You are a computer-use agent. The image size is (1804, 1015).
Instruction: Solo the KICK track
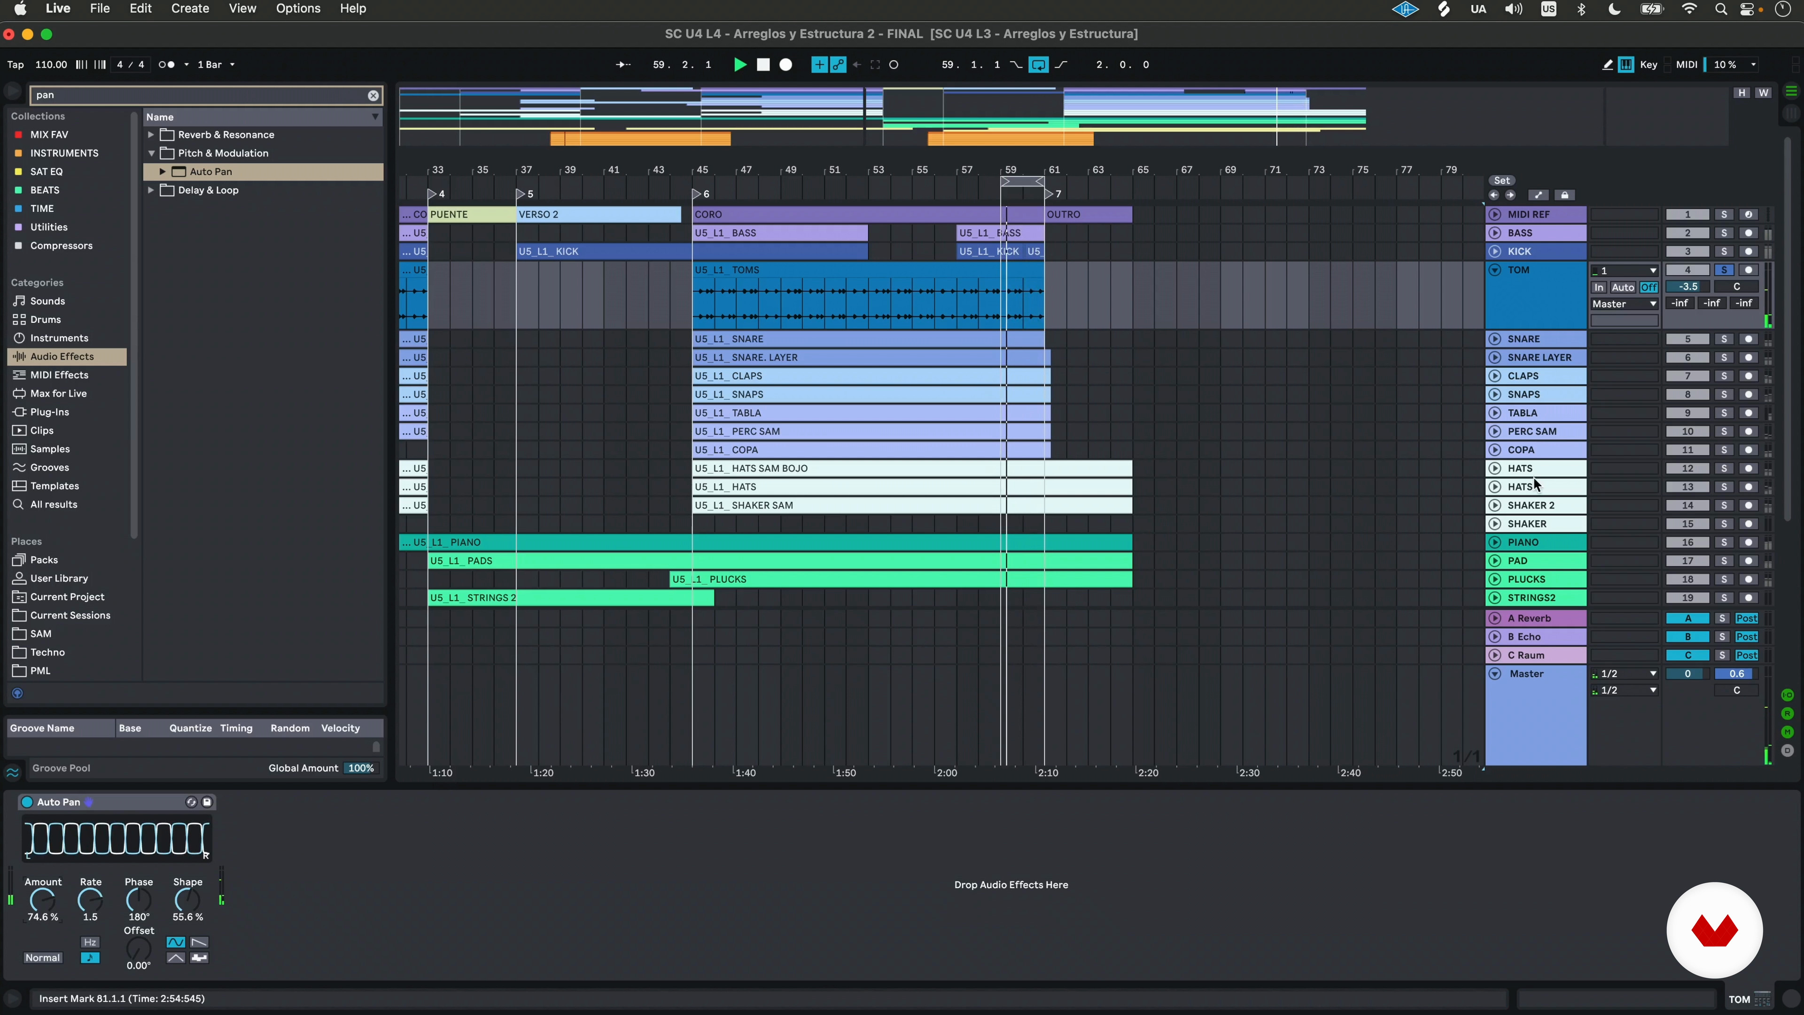click(x=1724, y=251)
